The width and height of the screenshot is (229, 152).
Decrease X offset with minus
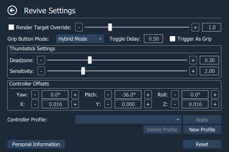click(35, 104)
